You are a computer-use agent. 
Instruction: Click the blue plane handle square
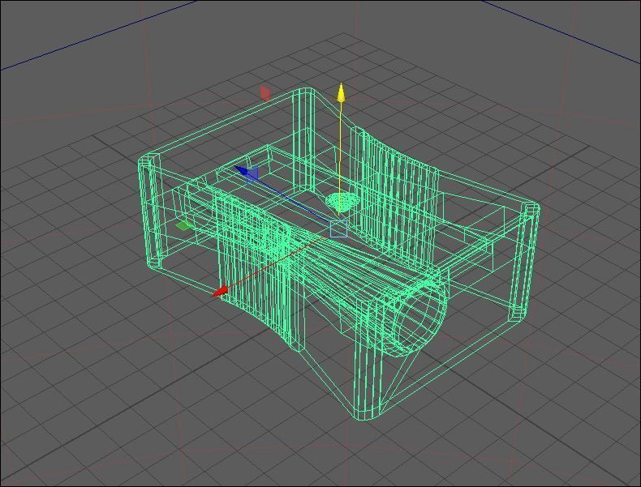[x=252, y=174]
